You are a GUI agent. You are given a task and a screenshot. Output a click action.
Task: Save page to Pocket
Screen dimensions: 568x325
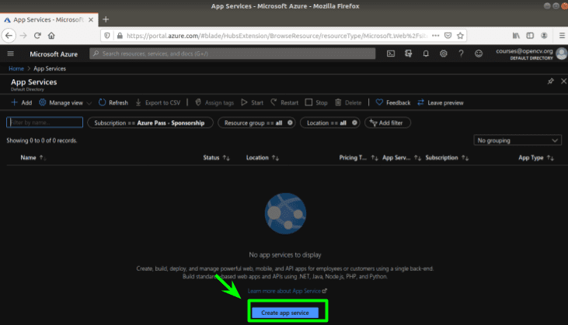pyautogui.click(x=448, y=36)
